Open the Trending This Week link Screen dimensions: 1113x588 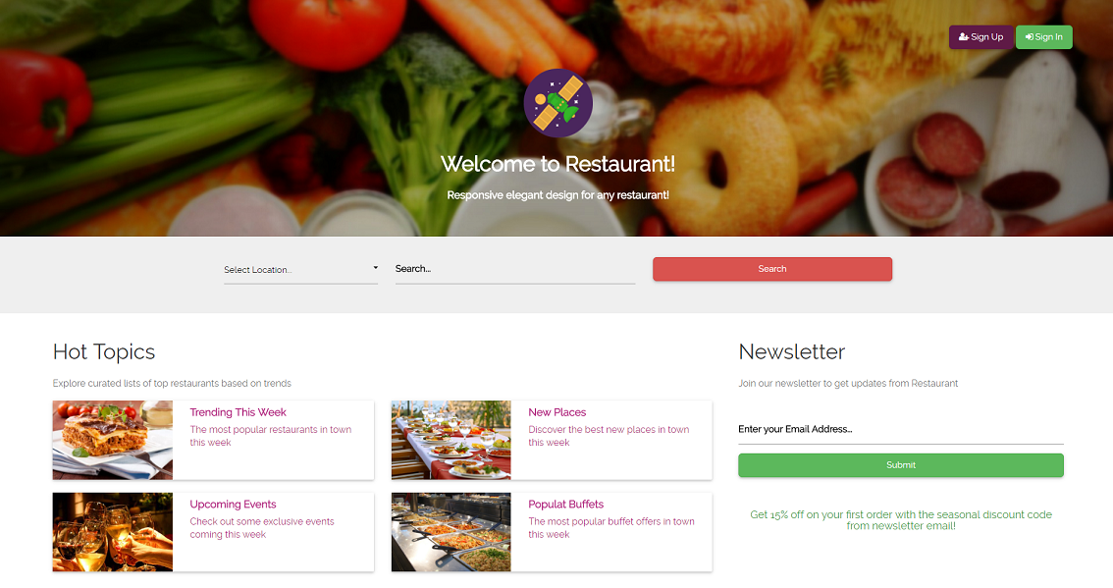[238, 412]
